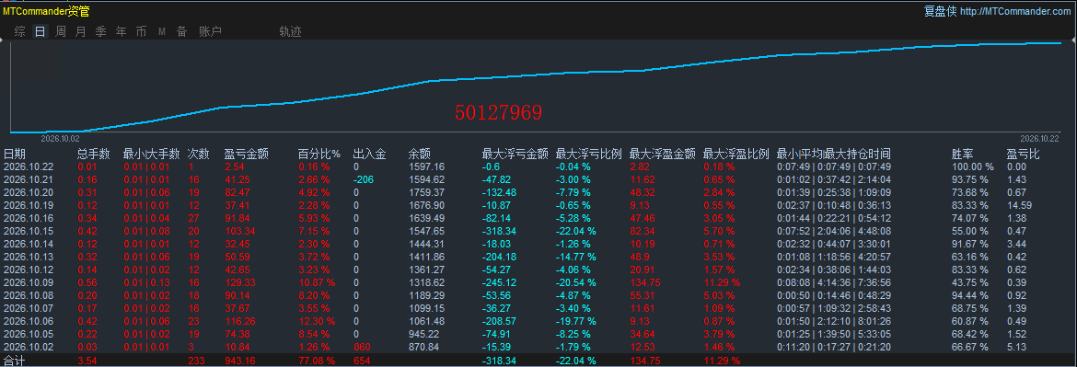1077x367 pixels.
Task: Switch to the M tab
Action: 161,31
